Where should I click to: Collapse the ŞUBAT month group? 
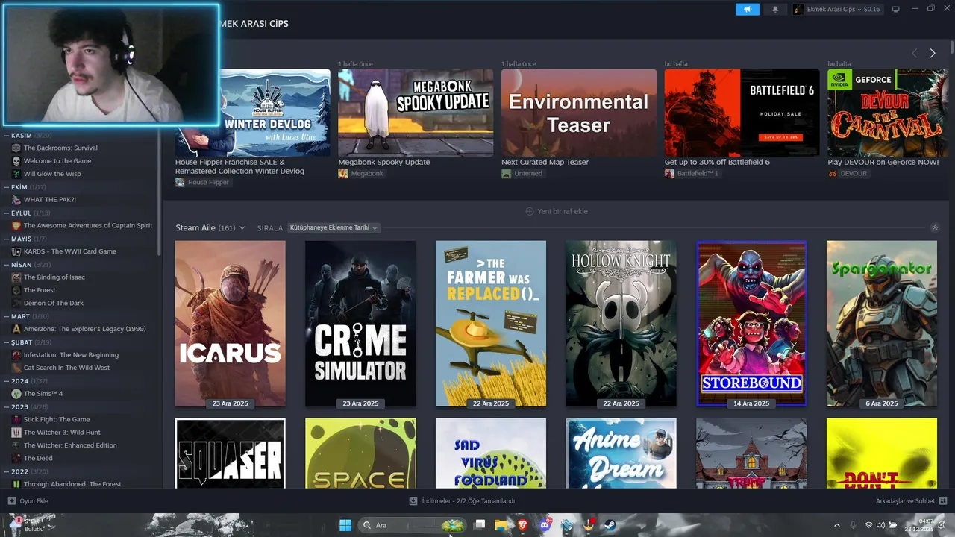click(x=6, y=342)
